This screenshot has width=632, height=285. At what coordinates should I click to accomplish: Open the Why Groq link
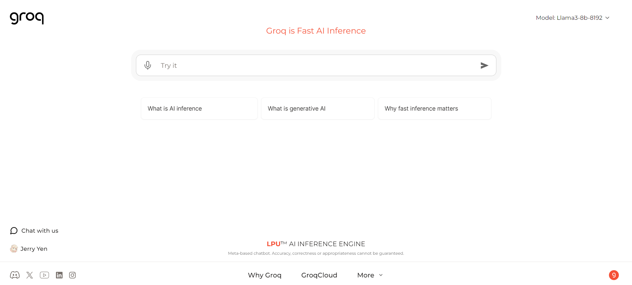265,275
